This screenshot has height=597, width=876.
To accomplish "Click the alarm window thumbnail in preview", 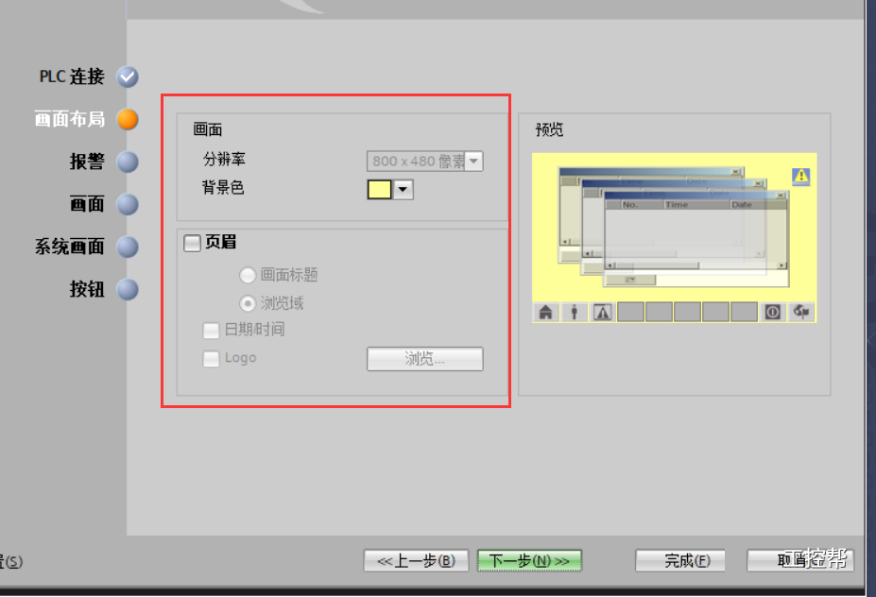I will tap(675, 227).
